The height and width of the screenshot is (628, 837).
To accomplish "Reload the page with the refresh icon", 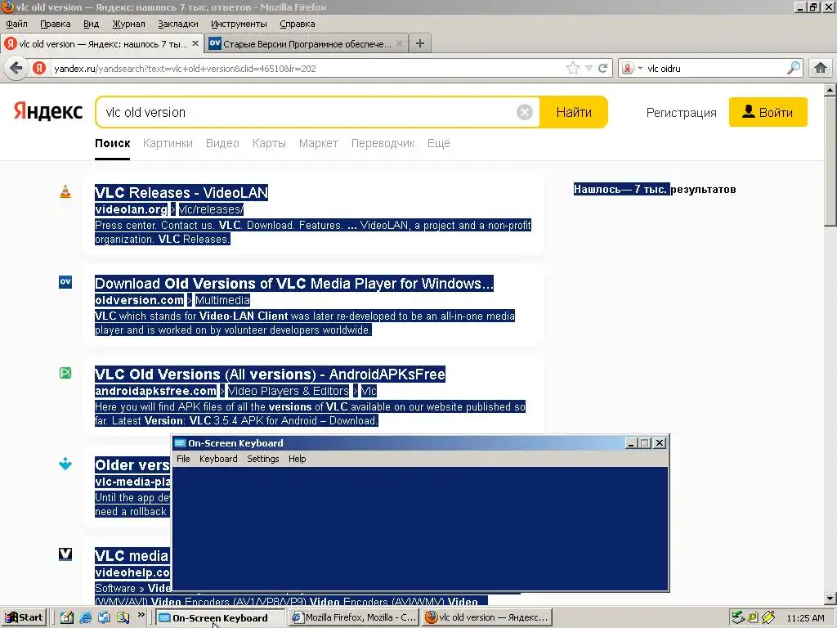I will pyautogui.click(x=603, y=69).
